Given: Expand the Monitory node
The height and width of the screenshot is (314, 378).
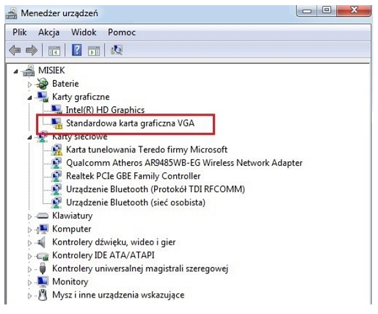Looking at the screenshot, I should [x=30, y=282].
